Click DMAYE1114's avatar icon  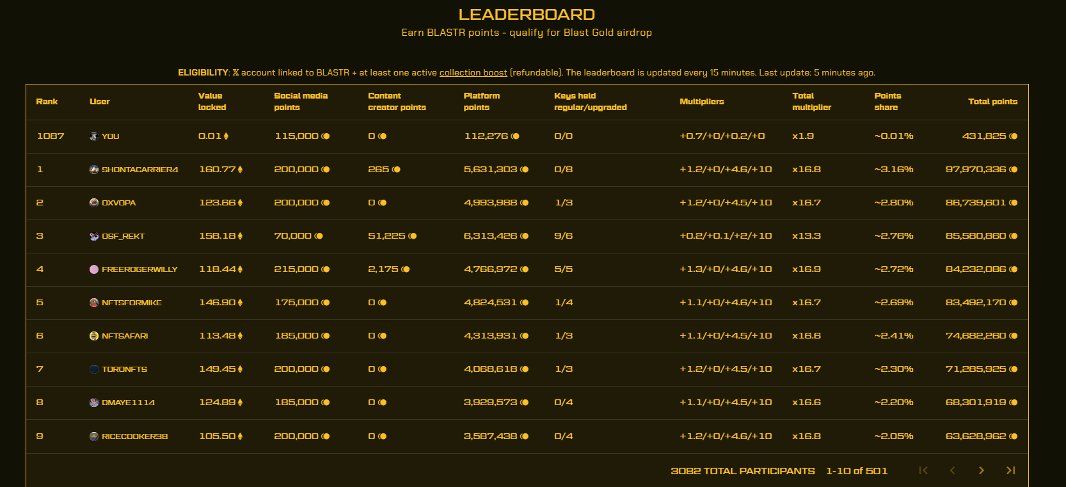(x=94, y=403)
